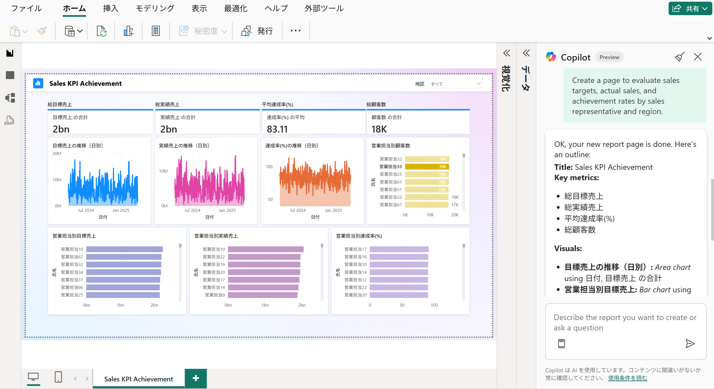Image resolution: width=714 pixels, height=389 pixels.
Task: Open the 地区 slicer dropdown
Action: point(478,84)
